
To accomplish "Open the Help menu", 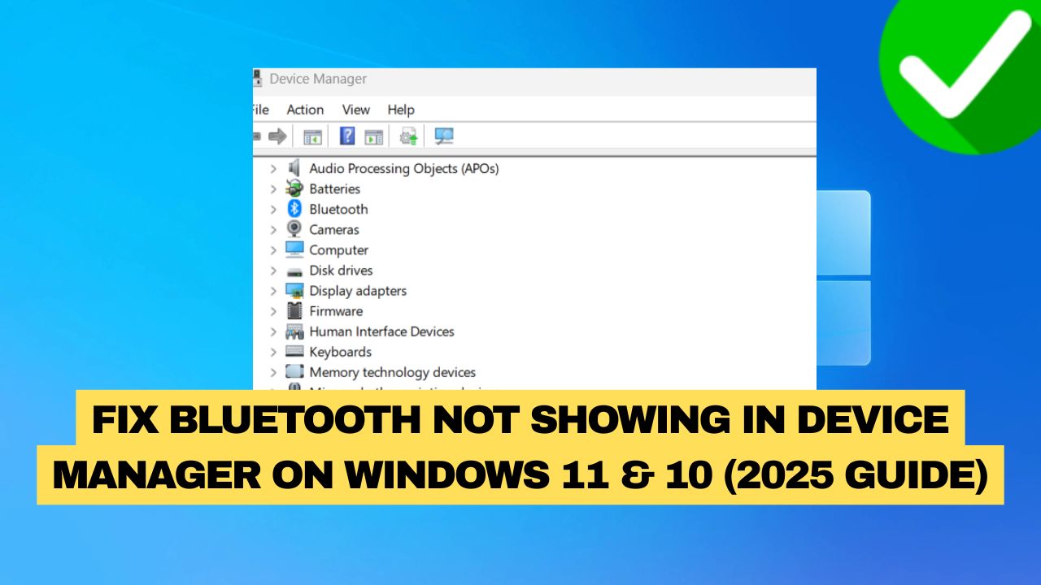I will pyautogui.click(x=400, y=110).
